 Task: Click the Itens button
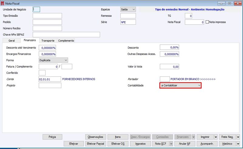tap(118, 137)
